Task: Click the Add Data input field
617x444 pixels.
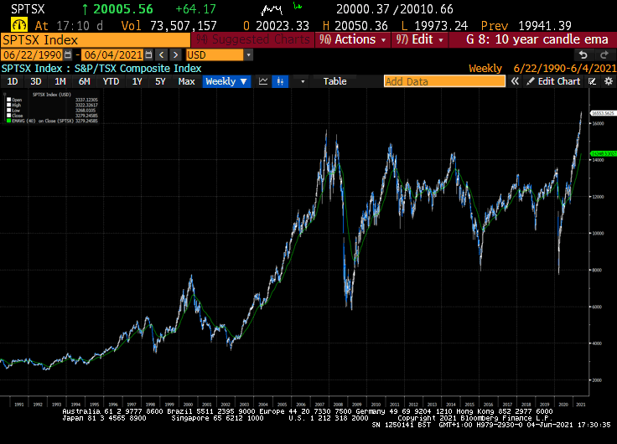Action: [x=444, y=81]
